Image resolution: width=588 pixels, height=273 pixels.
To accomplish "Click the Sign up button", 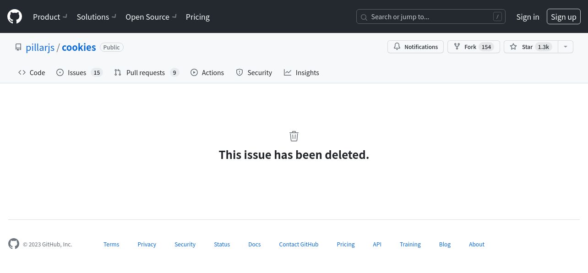I will (563, 16).
